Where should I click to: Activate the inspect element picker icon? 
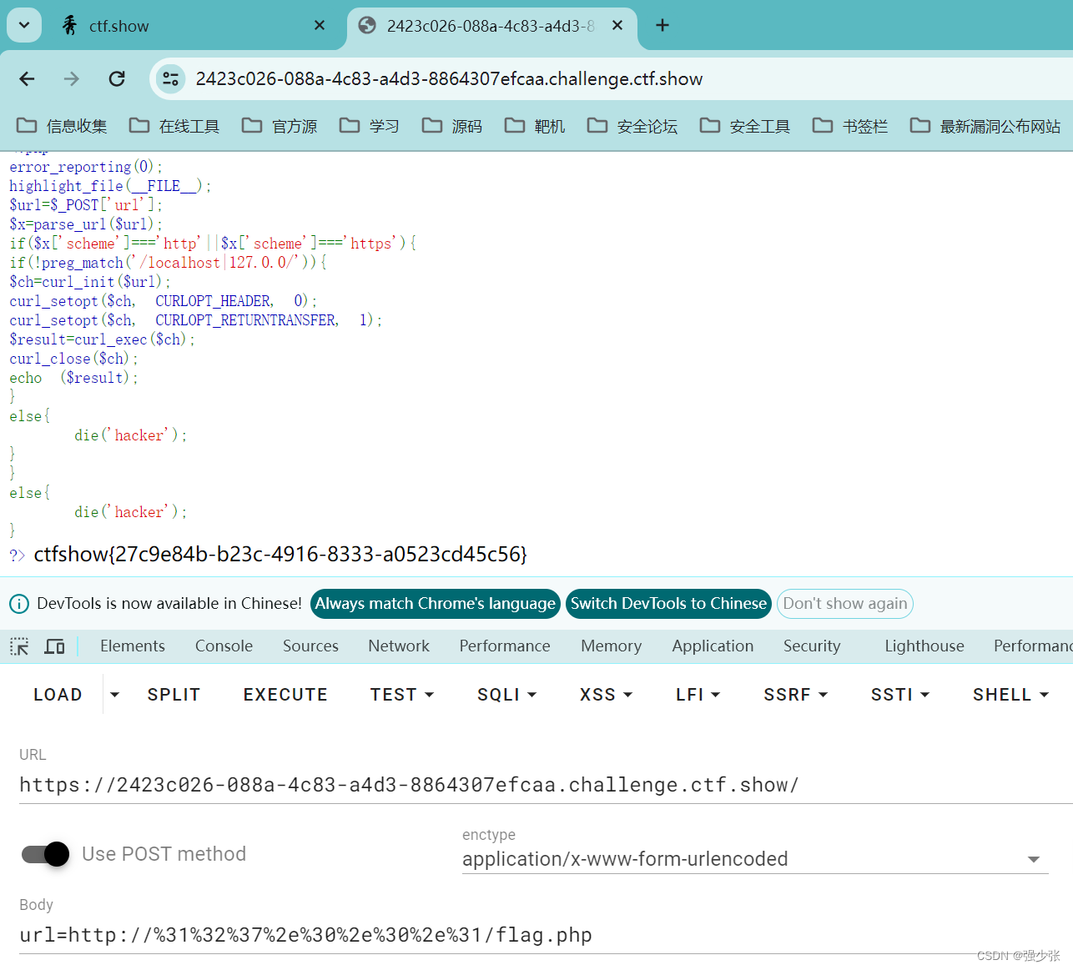(x=19, y=646)
